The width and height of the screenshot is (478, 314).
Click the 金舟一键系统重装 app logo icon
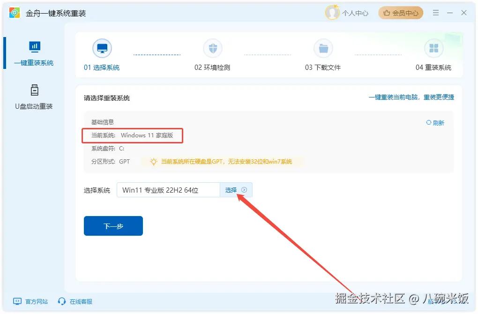point(15,13)
